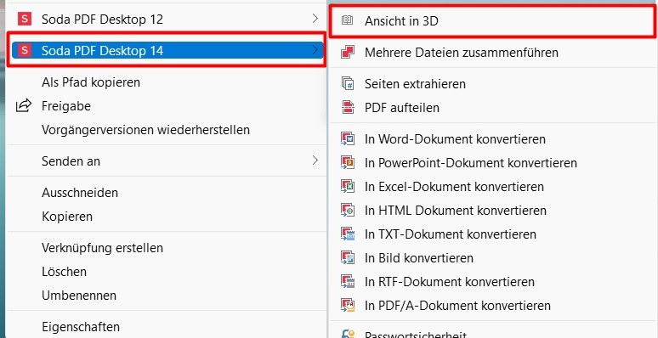This screenshot has width=658, height=338.
Task: Choose In PDF/A-Dokument konvertieren
Action: pos(457,305)
